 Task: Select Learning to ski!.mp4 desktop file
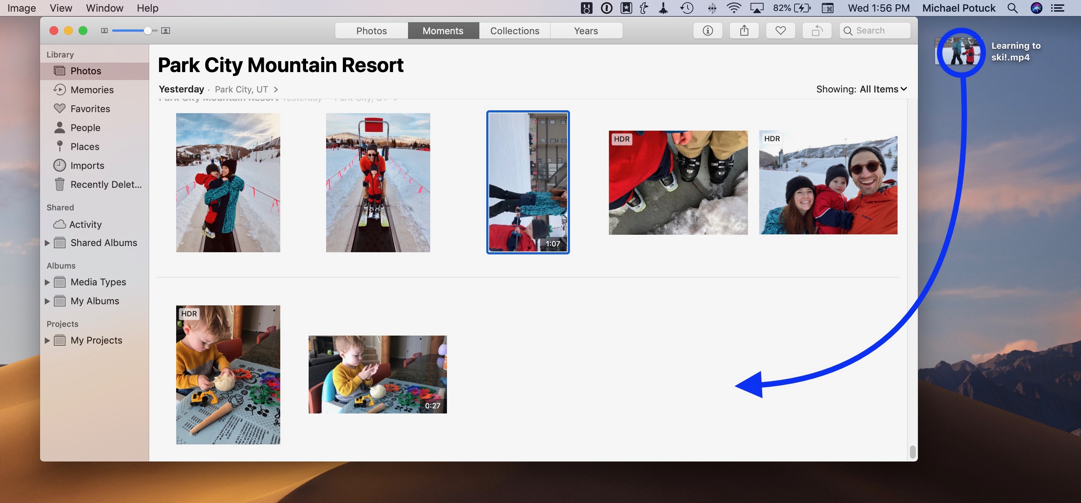click(x=988, y=51)
